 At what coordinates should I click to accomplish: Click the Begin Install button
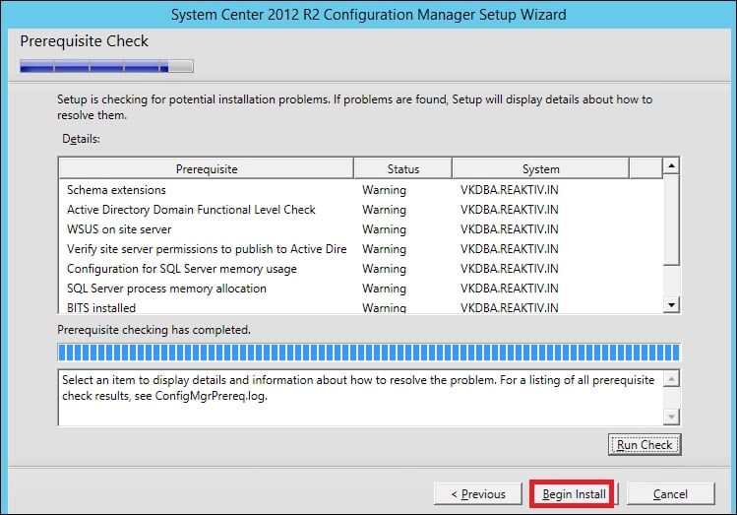(x=574, y=494)
